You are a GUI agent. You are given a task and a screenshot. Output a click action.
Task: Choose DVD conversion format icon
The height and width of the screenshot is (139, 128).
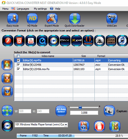(100, 41)
